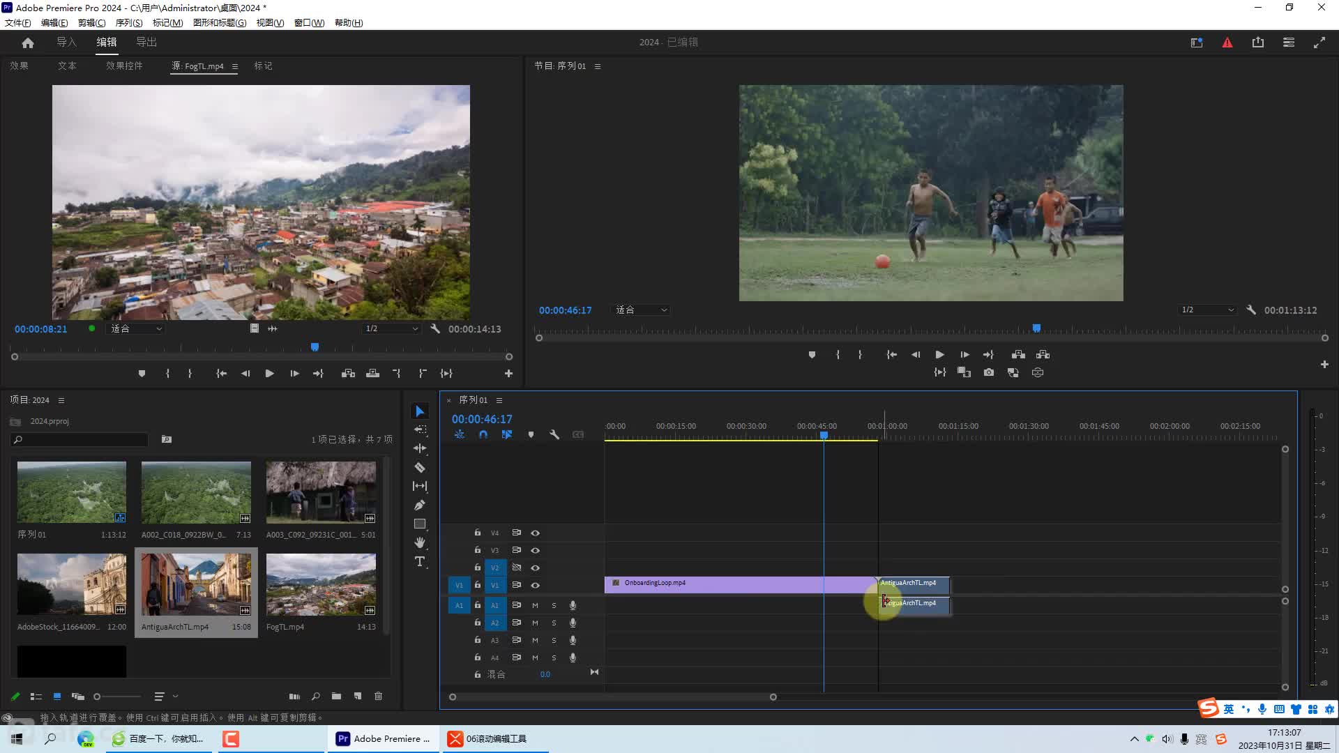Toggle snap in timeline
Image resolution: width=1339 pixels, height=753 pixels.
point(483,434)
